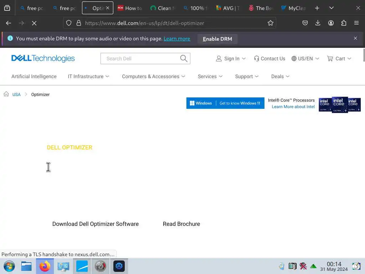365x274 pixels.
Task: Expand the Sign In dropdown
Action: (231, 59)
